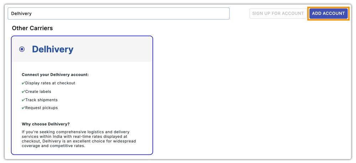Screen dimensions: 356x163
Task: Click the line starting 'services within India'
Action: tap(74, 136)
